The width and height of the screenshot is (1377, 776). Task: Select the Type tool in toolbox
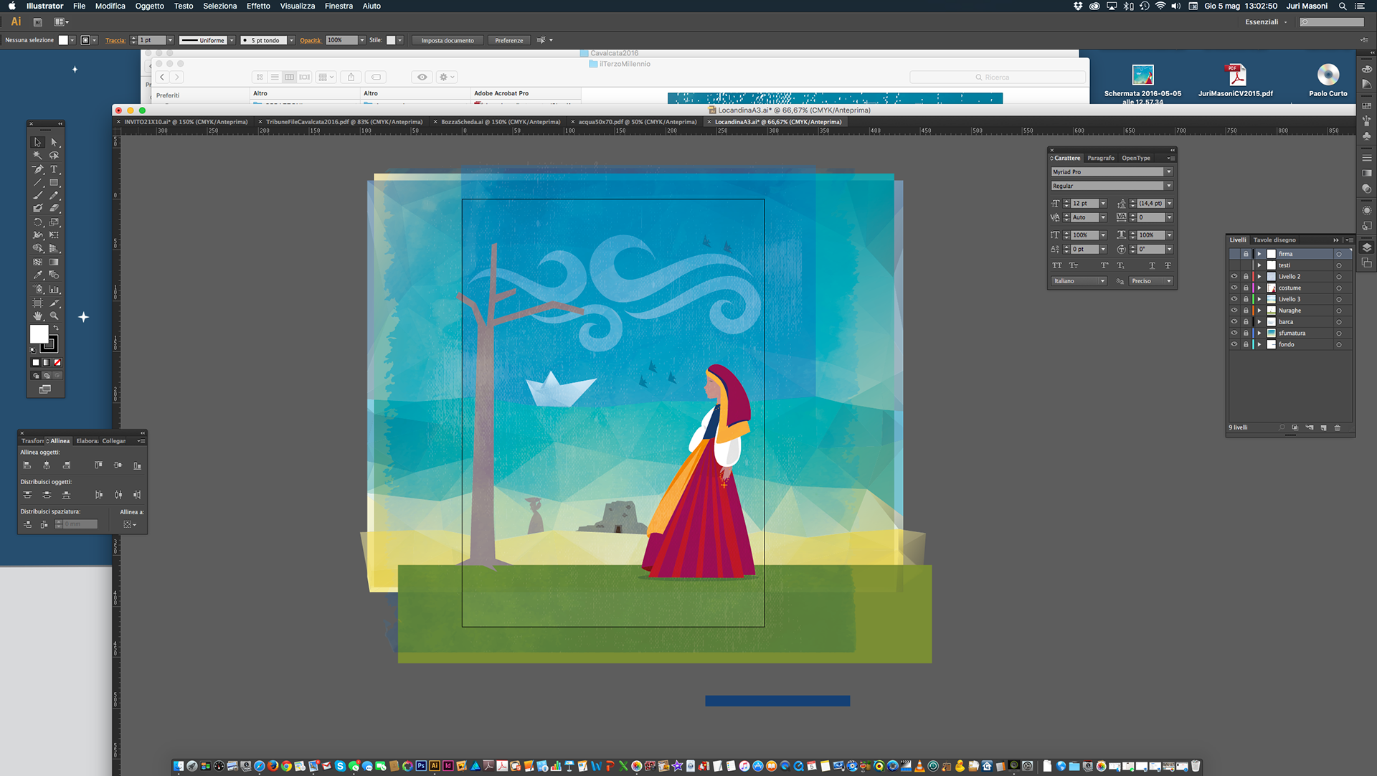coord(54,169)
